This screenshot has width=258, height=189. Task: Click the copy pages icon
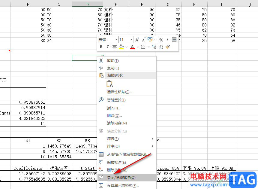(101, 68)
